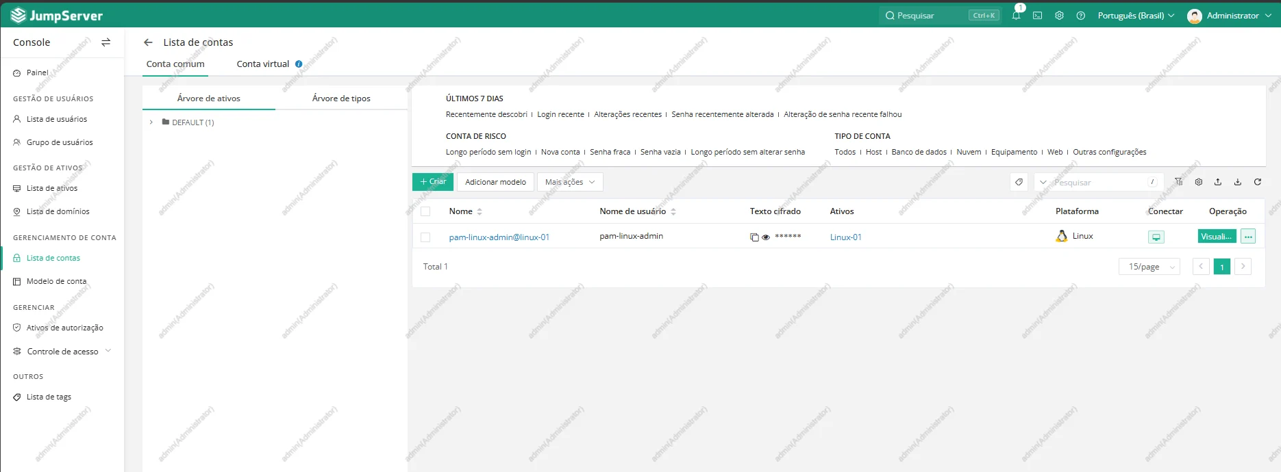Click the administrator avatar icon
Screen dimensions: 1281x472
click(1195, 16)
